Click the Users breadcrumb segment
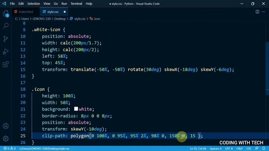This screenshot has height=151, width=269. pyautogui.click(x=25, y=18)
